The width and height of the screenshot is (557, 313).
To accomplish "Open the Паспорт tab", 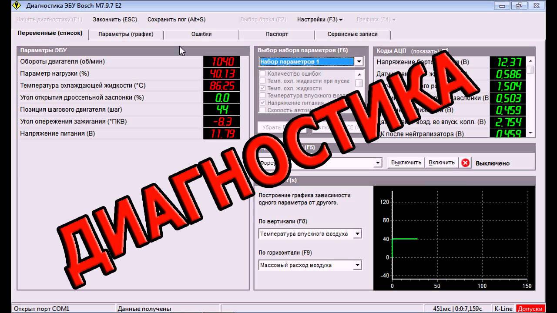I will [277, 34].
